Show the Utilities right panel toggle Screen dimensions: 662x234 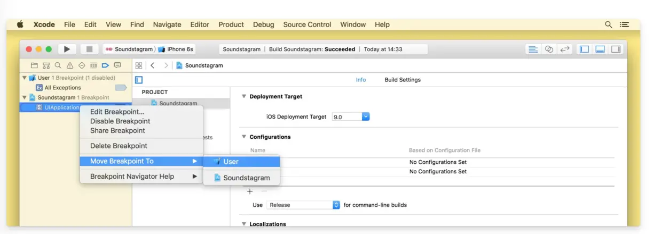[x=616, y=49]
